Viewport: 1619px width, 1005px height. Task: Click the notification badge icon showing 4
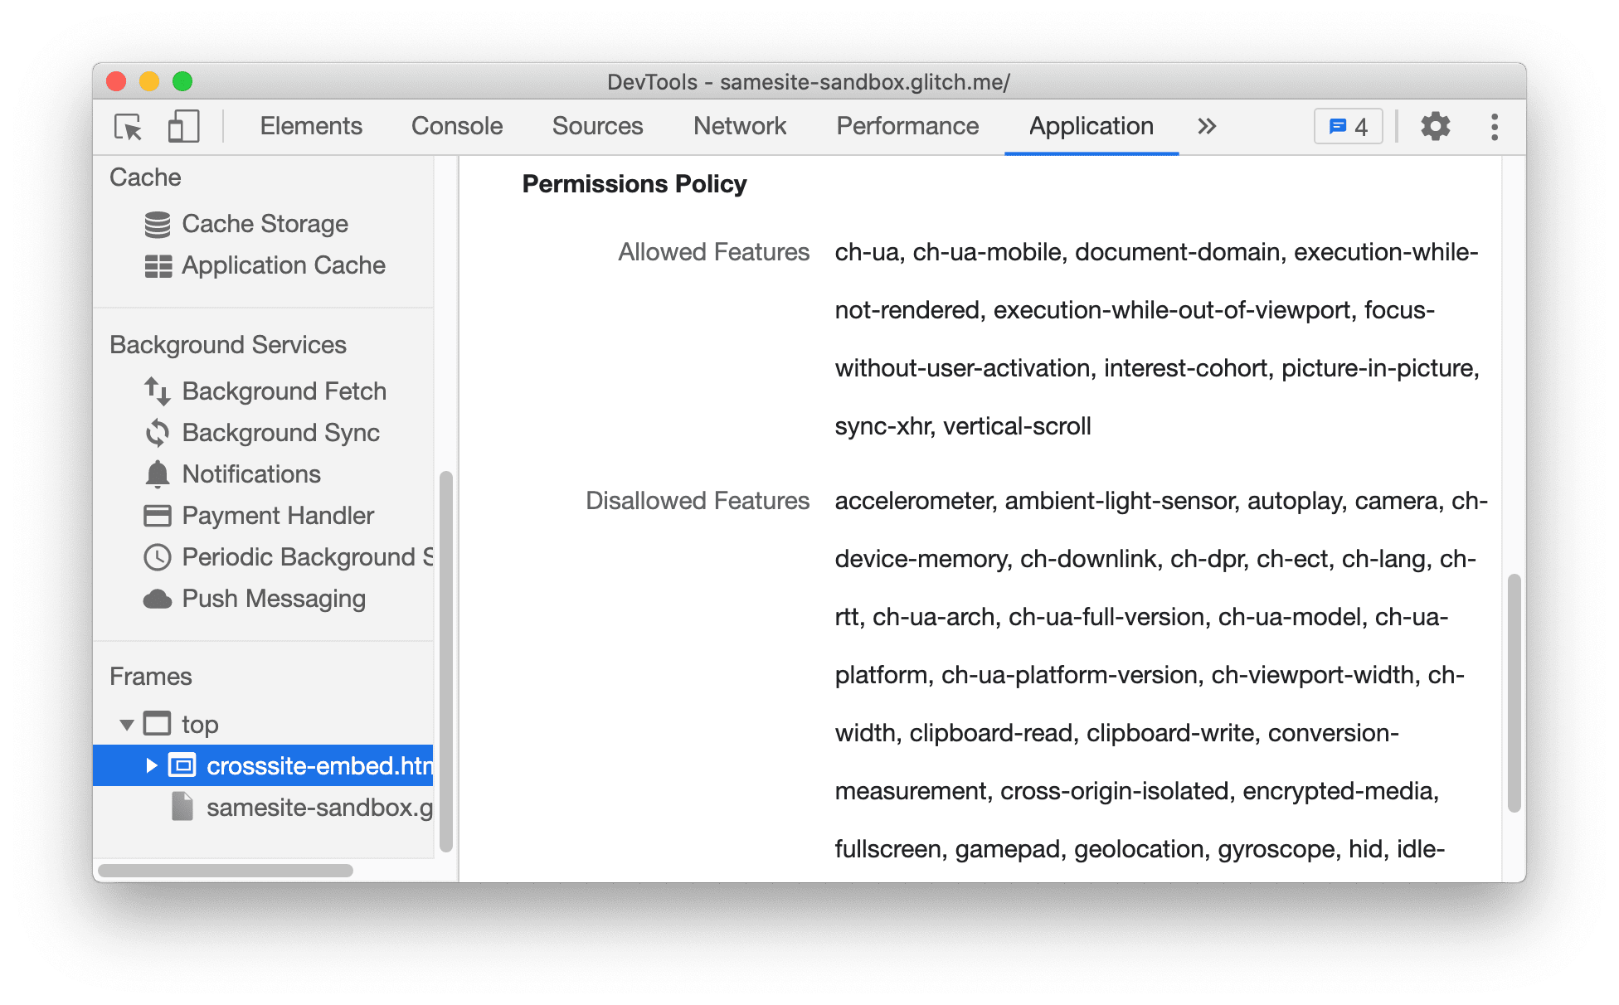(1349, 126)
